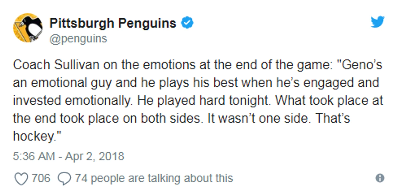
Task: Like the tweet with the heart icon
Action: click(x=21, y=179)
